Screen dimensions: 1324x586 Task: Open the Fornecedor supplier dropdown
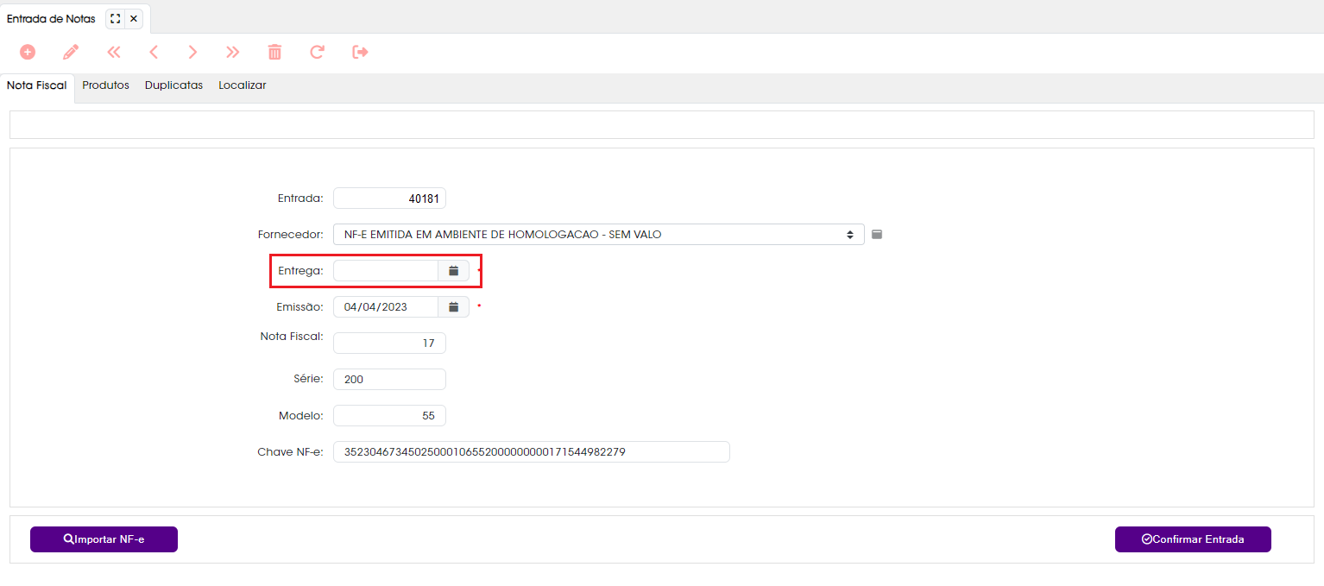599,235
